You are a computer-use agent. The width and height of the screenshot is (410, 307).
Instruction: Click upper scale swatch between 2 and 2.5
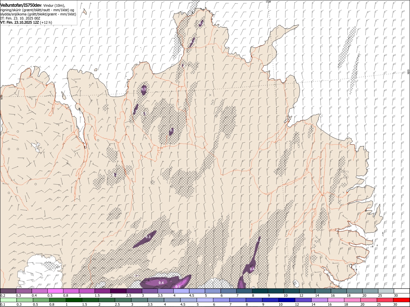[118, 291]
